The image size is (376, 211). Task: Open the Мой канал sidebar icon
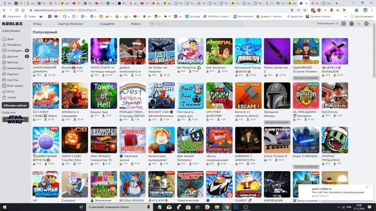click(4, 86)
